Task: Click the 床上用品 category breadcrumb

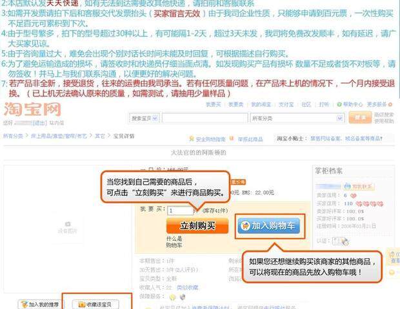Action: (x=59, y=136)
